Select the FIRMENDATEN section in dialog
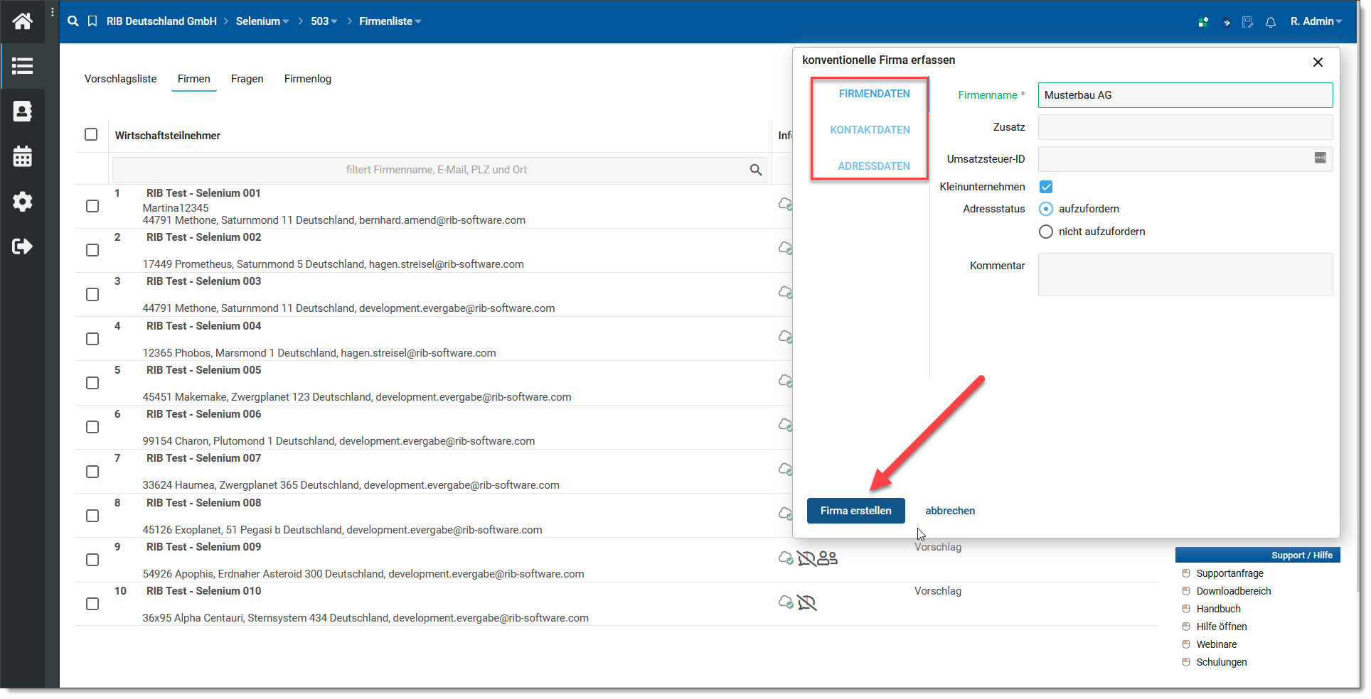The image size is (1371, 699). click(874, 94)
